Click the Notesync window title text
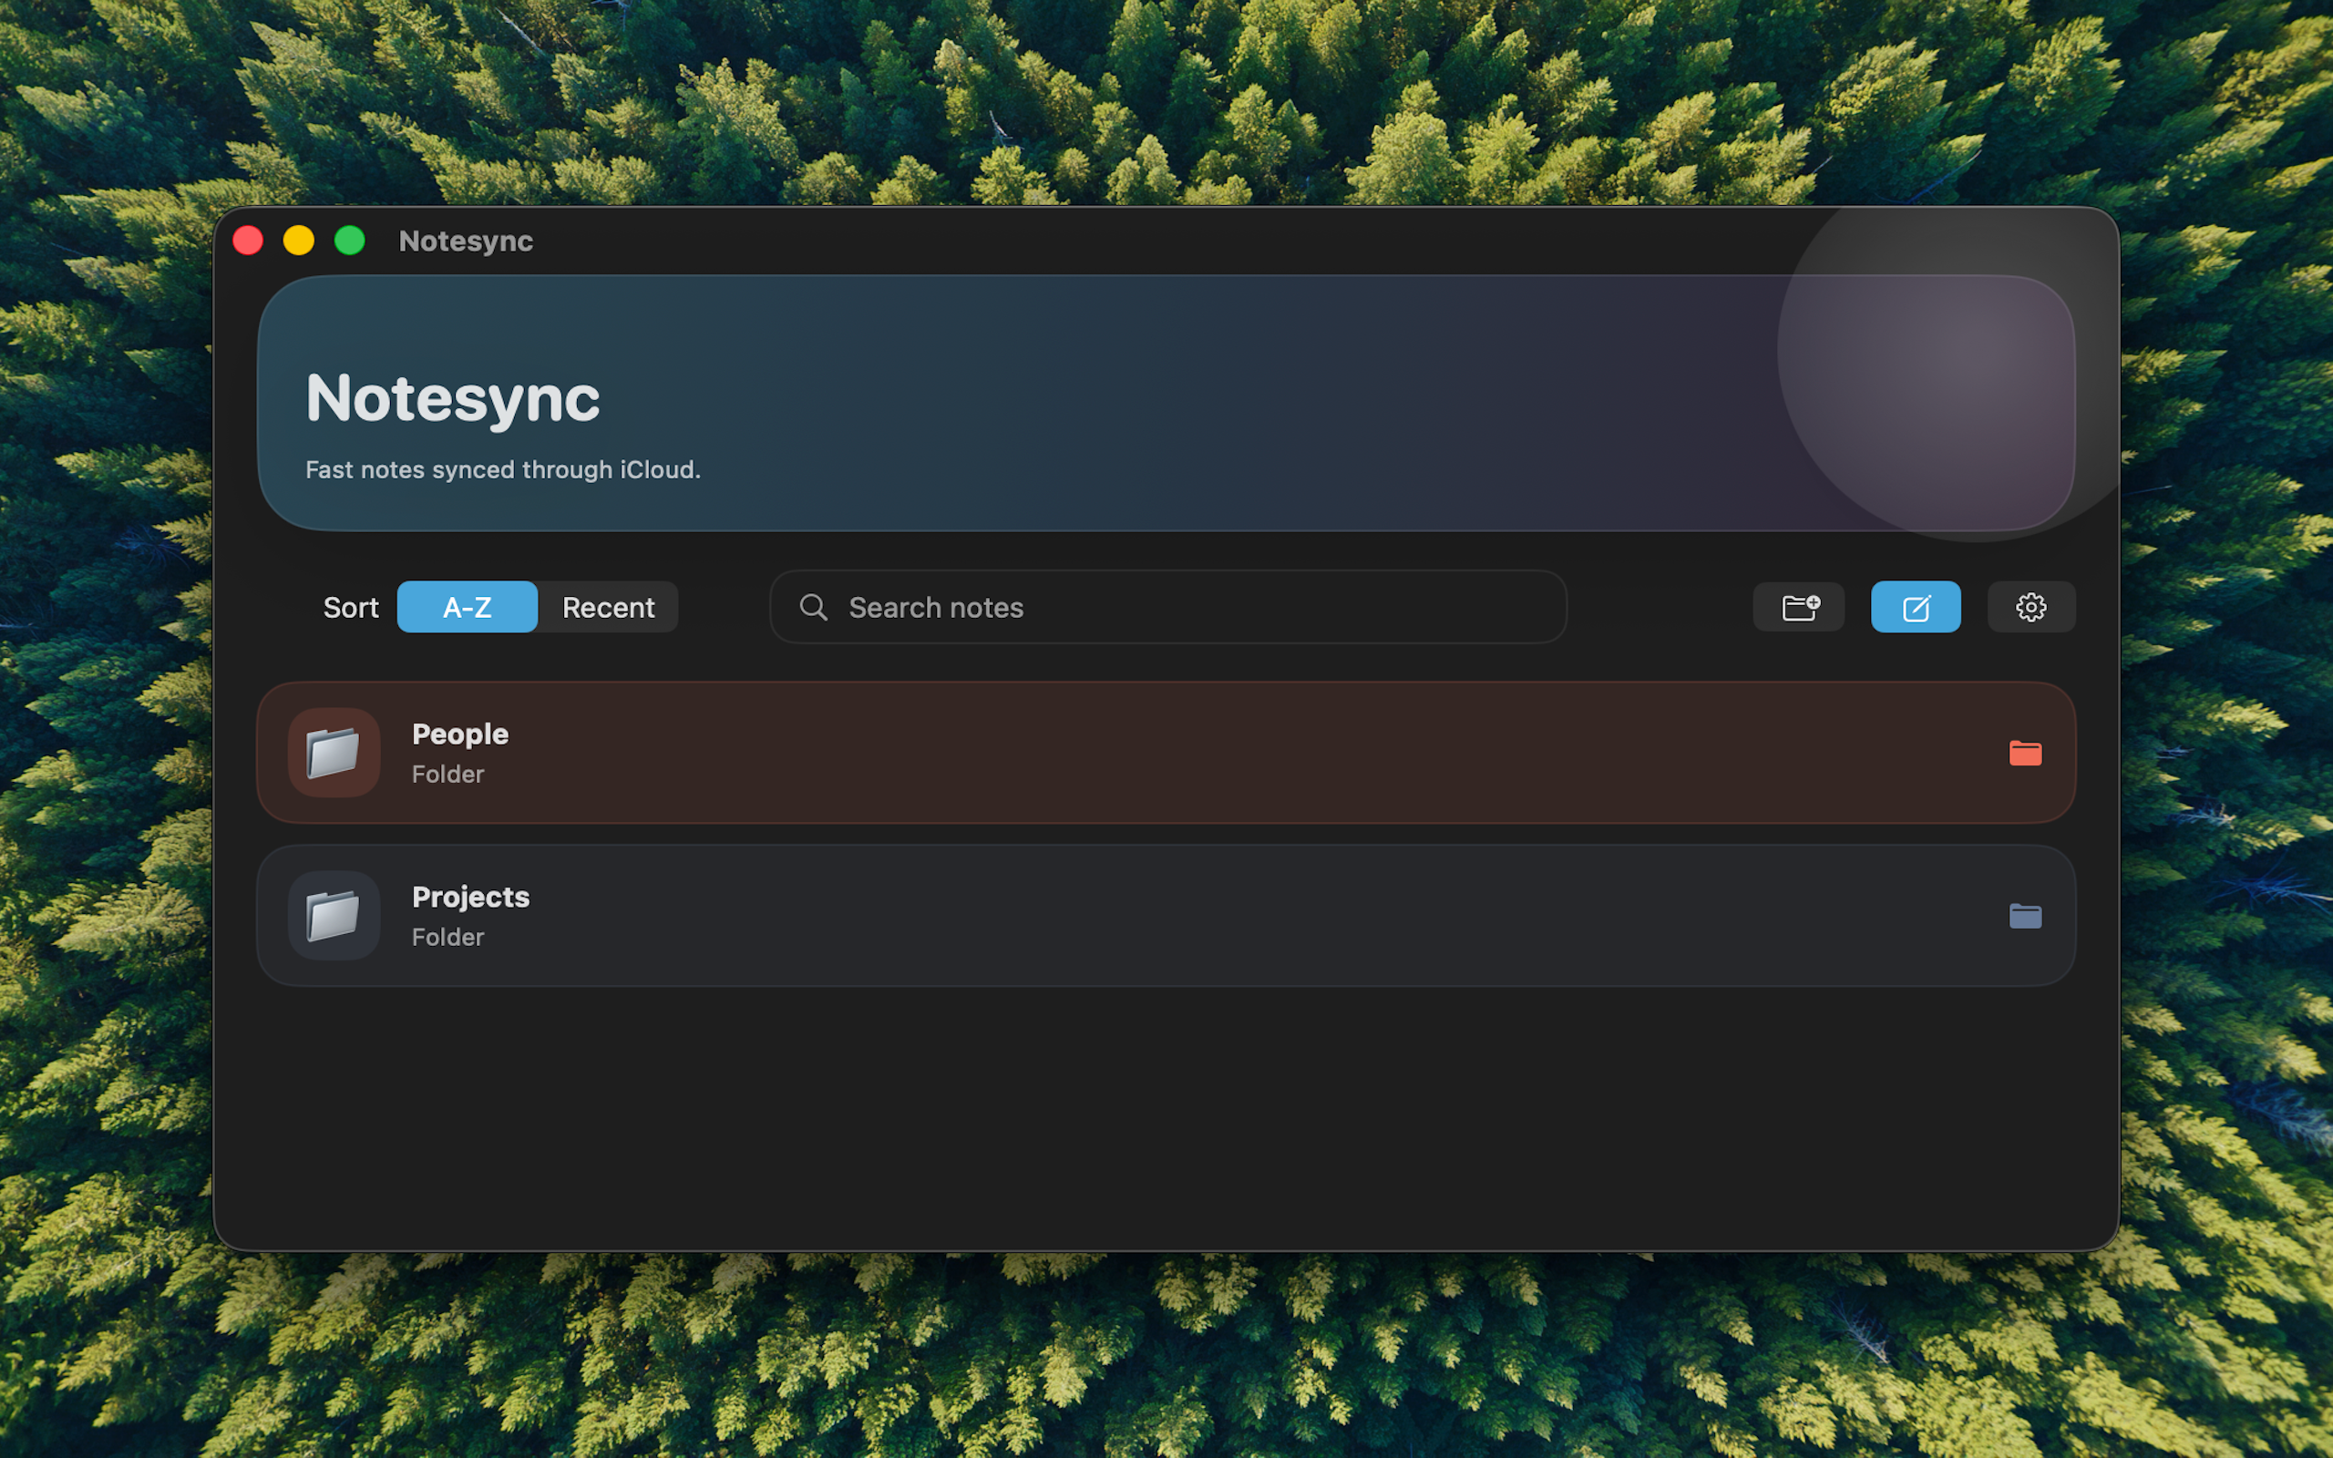The image size is (2333, 1458). 466,241
